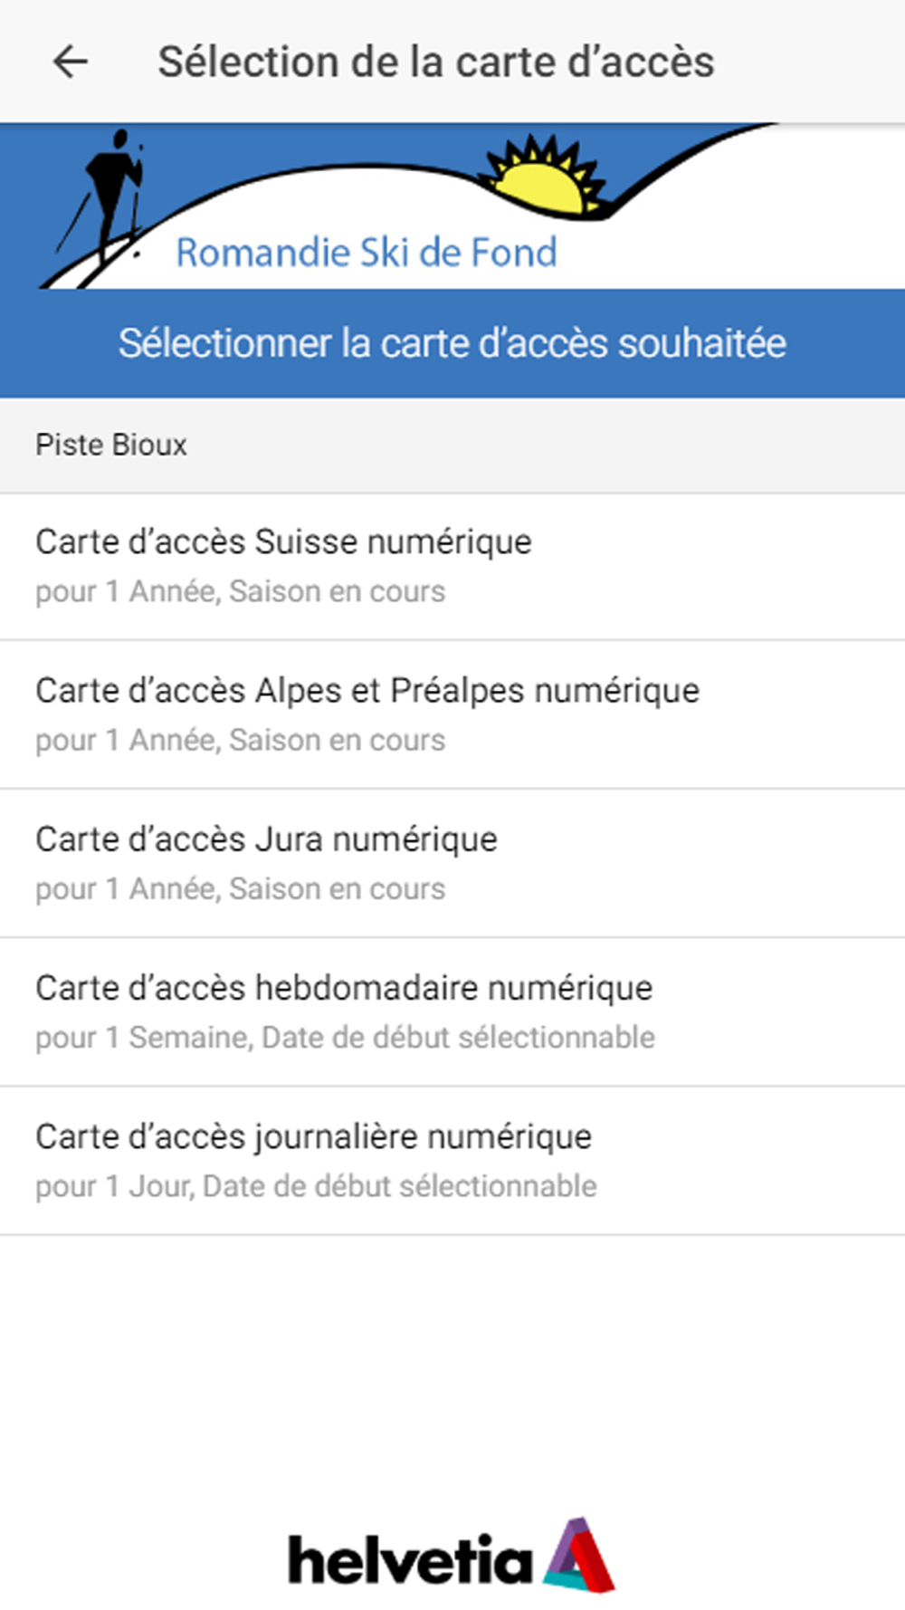This screenshot has height=1610, width=905.
Task: Click the helvetia wordmark text
Action: [x=410, y=1560]
